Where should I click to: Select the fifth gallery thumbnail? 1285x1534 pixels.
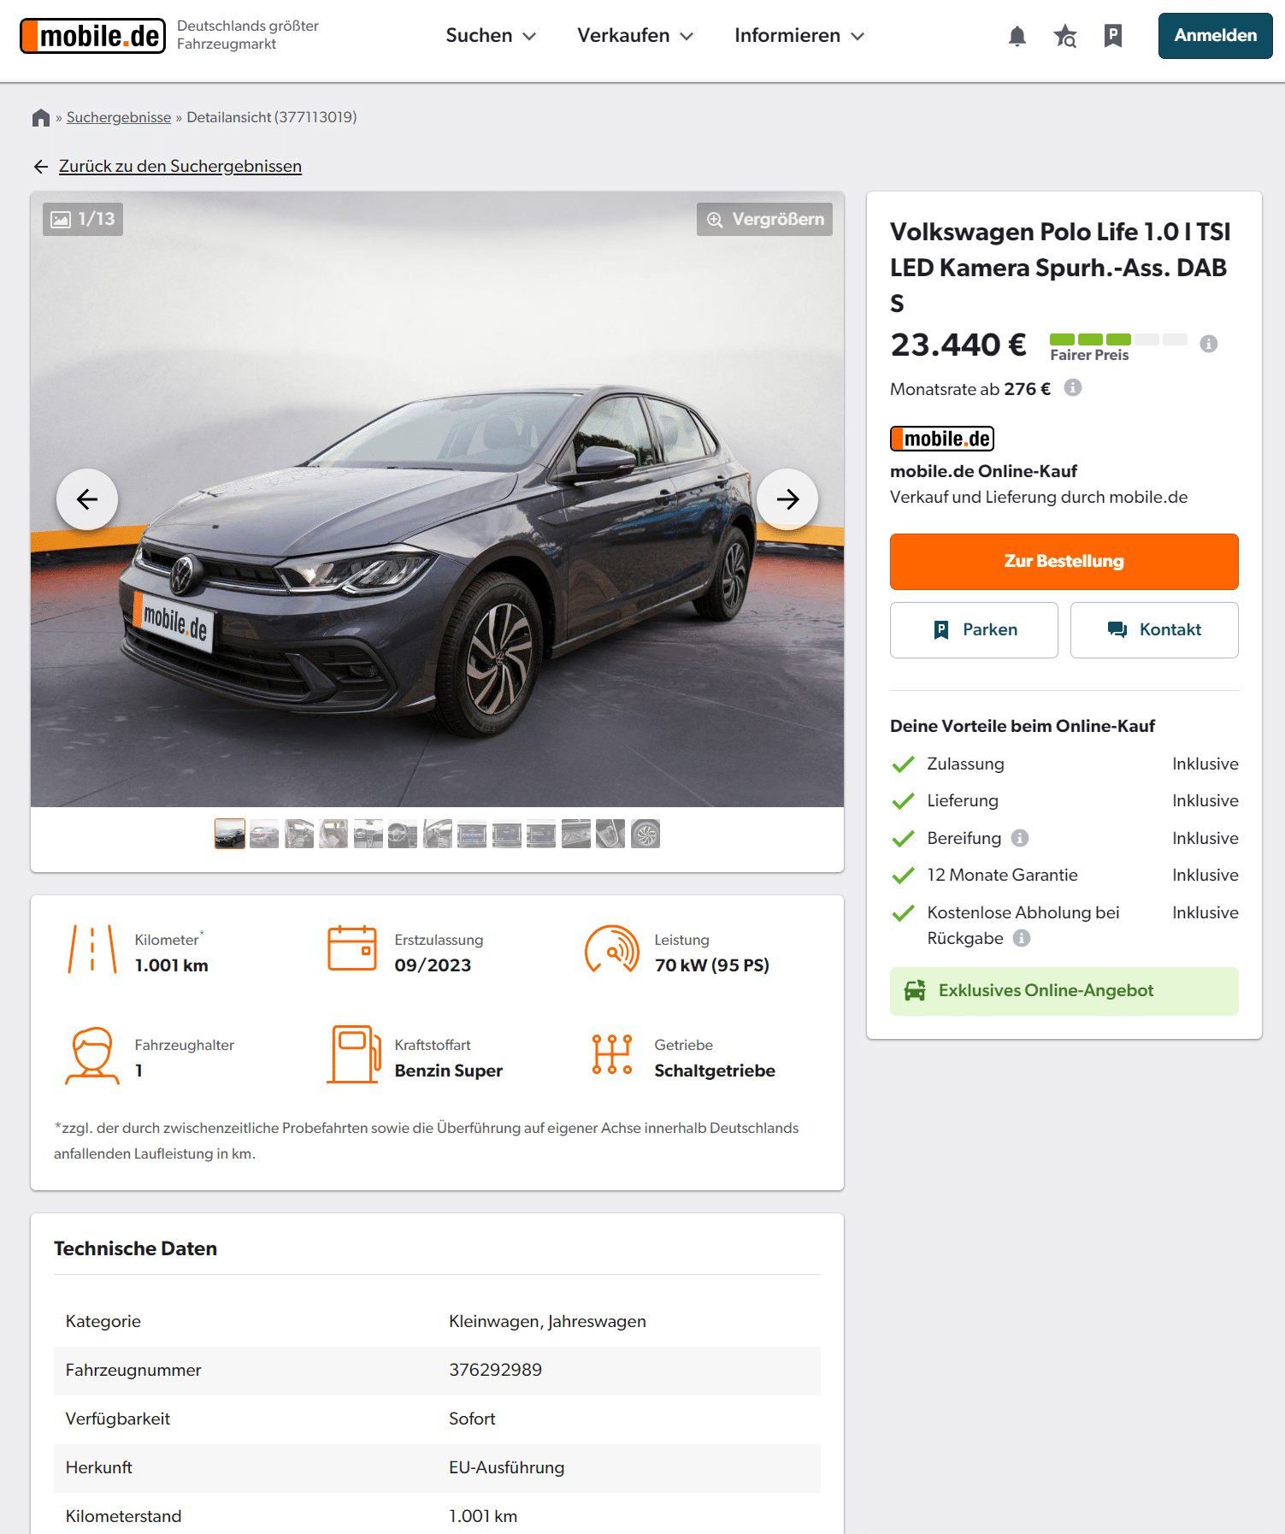click(x=368, y=834)
